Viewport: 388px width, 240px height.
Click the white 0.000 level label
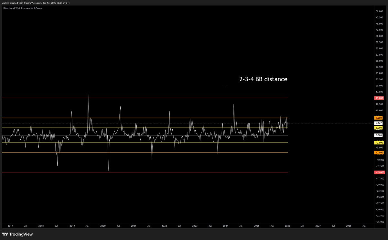tap(379, 135)
